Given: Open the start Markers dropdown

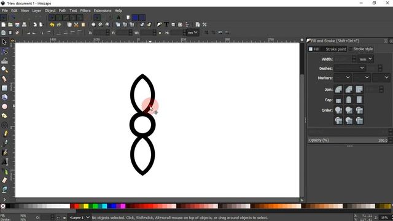Looking at the screenshot, I should point(343,78).
